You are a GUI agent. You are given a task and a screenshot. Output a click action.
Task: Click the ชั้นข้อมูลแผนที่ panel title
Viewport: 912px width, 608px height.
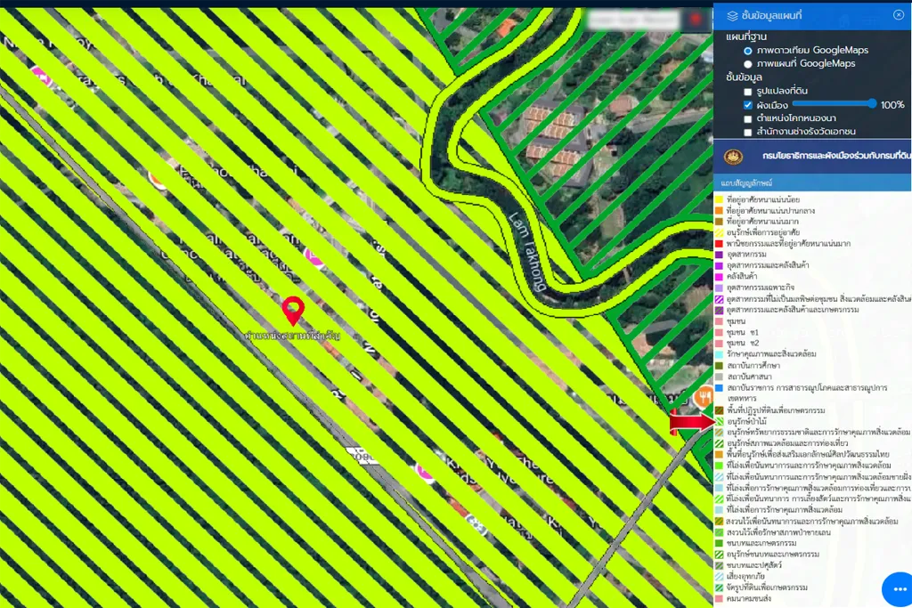tap(777, 15)
